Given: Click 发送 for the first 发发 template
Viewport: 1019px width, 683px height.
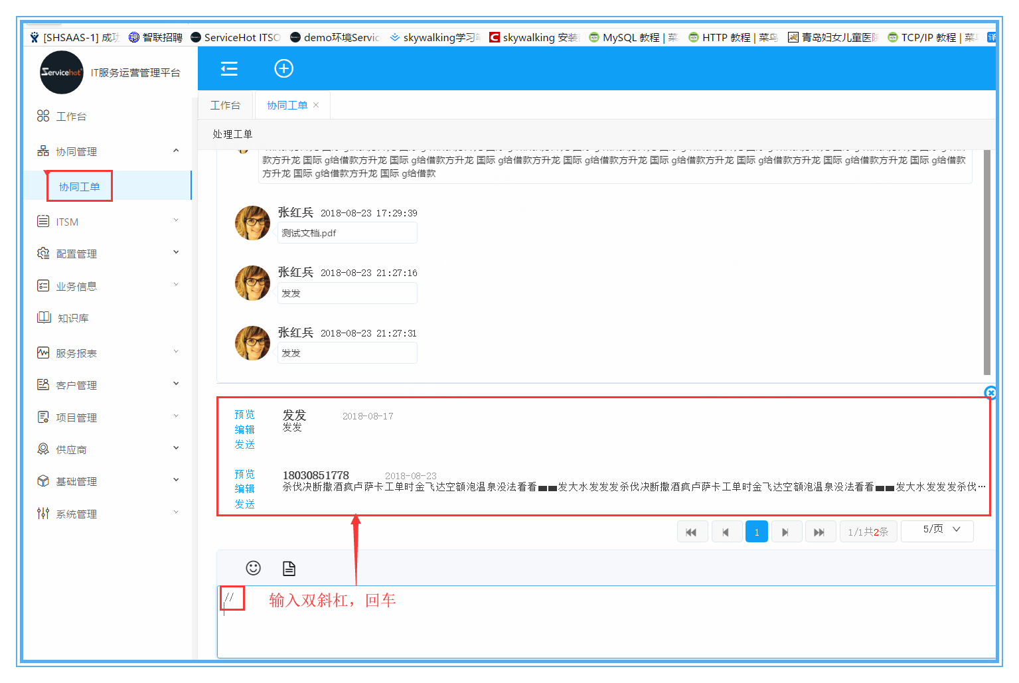Looking at the screenshot, I should tap(244, 444).
